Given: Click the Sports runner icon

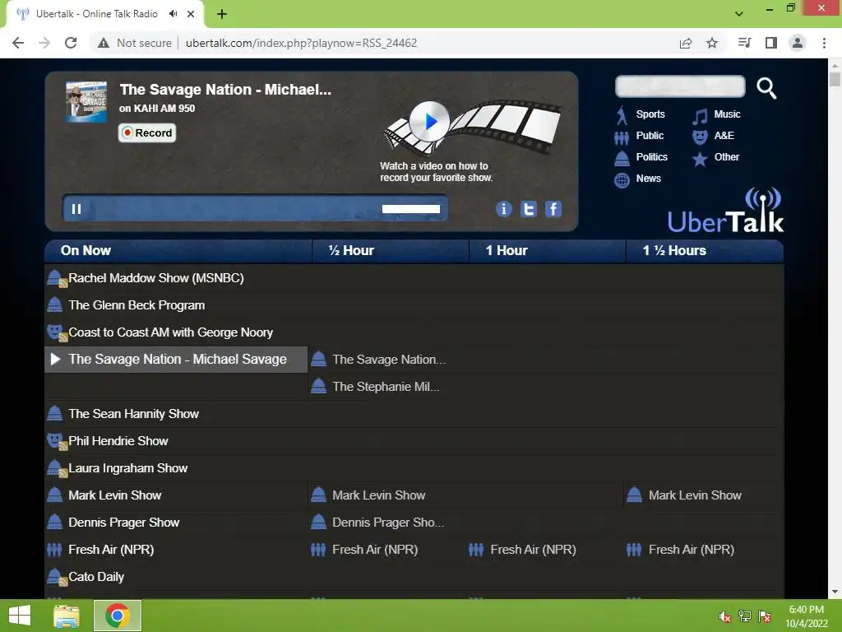Looking at the screenshot, I should point(622,115).
